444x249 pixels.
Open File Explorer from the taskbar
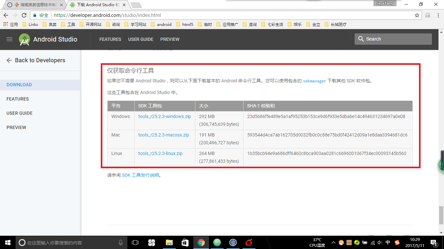tap(169, 243)
